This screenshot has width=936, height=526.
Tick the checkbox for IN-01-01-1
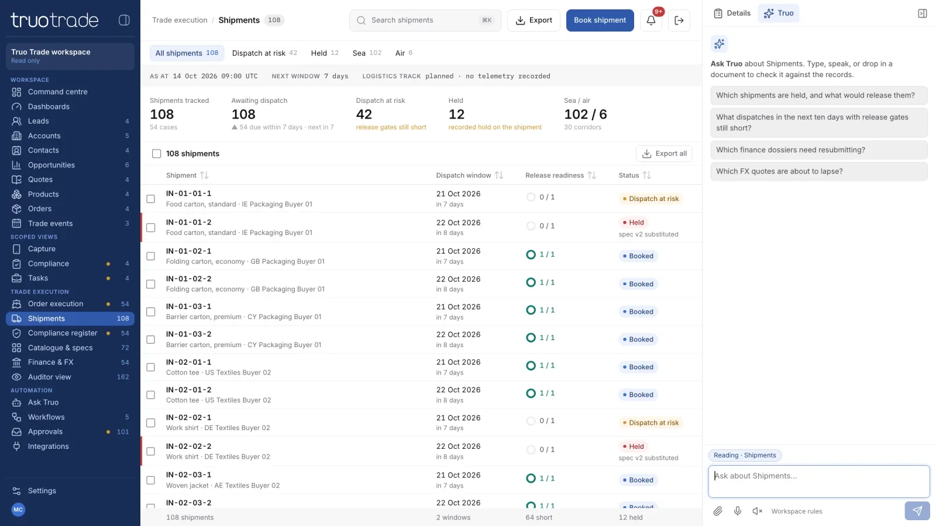tap(150, 199)
